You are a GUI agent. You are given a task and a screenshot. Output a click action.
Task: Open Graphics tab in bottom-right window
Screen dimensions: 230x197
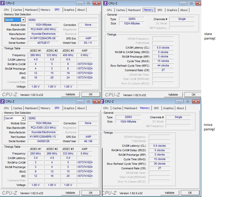pyautogui.click(x=168, y=108)
